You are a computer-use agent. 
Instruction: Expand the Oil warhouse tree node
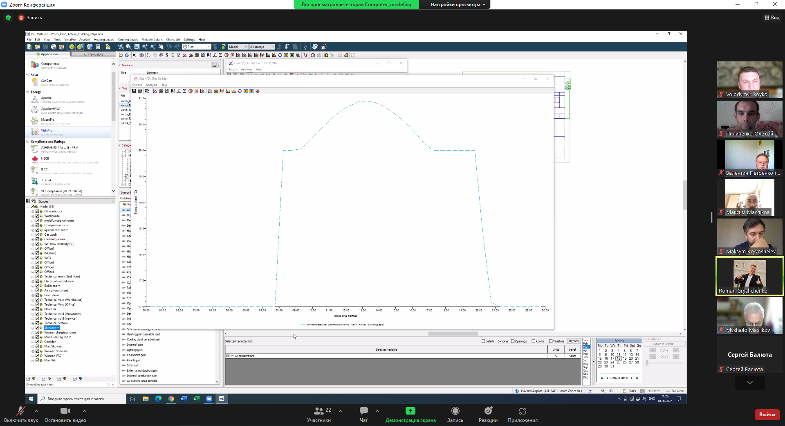click(x=33, y=212)
